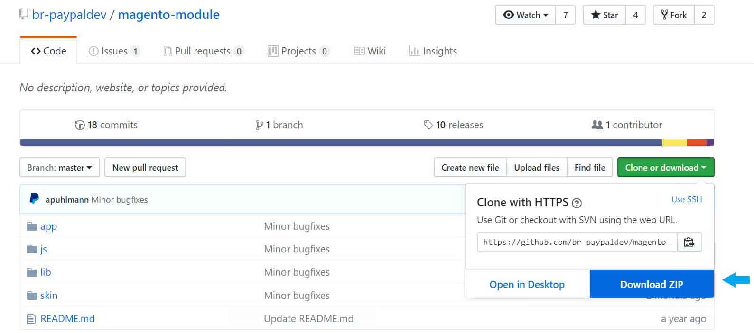Open the Branch: master dropdown
The height and width of the screenshot is (333, 754).
click(60, 167)
